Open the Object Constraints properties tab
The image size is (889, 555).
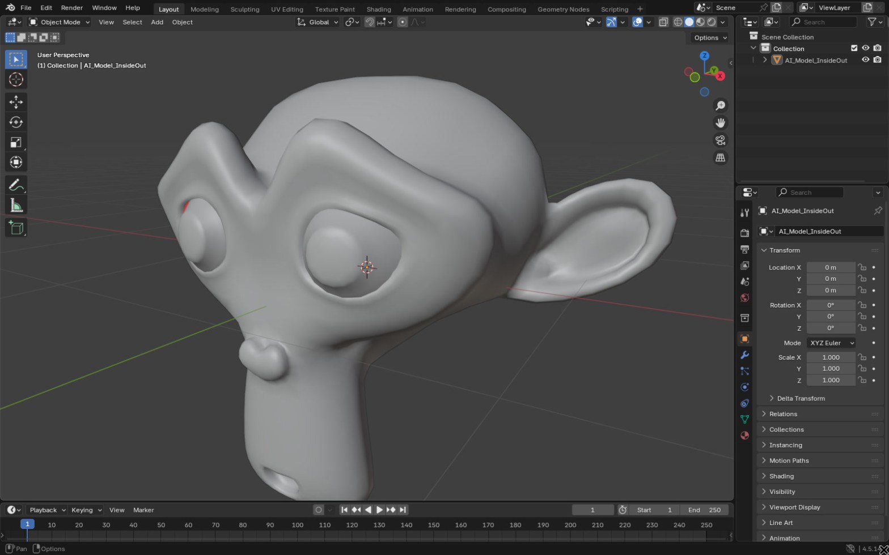tap(744, 403)
